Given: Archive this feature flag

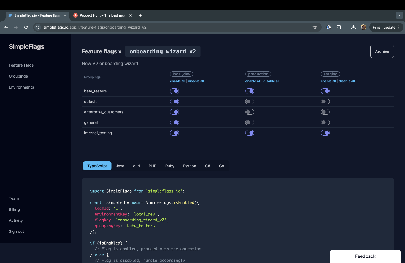Looking at the screenshot, I should click(x=382, y=51).
